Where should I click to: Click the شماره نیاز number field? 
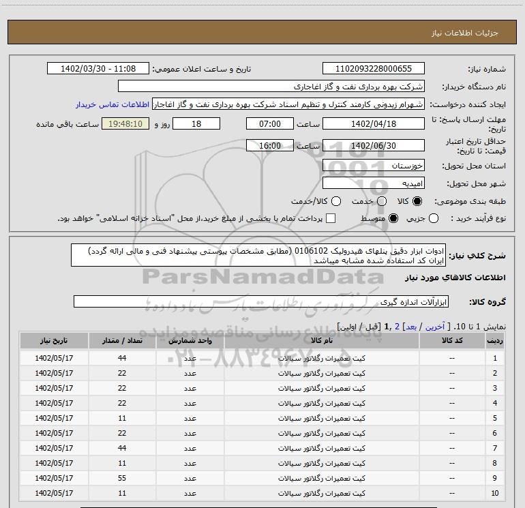(x=374, y=68)
